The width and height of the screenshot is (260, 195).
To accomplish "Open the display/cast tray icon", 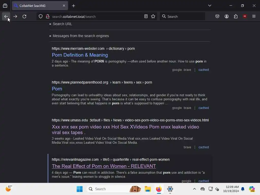I will tap(210, 189).
